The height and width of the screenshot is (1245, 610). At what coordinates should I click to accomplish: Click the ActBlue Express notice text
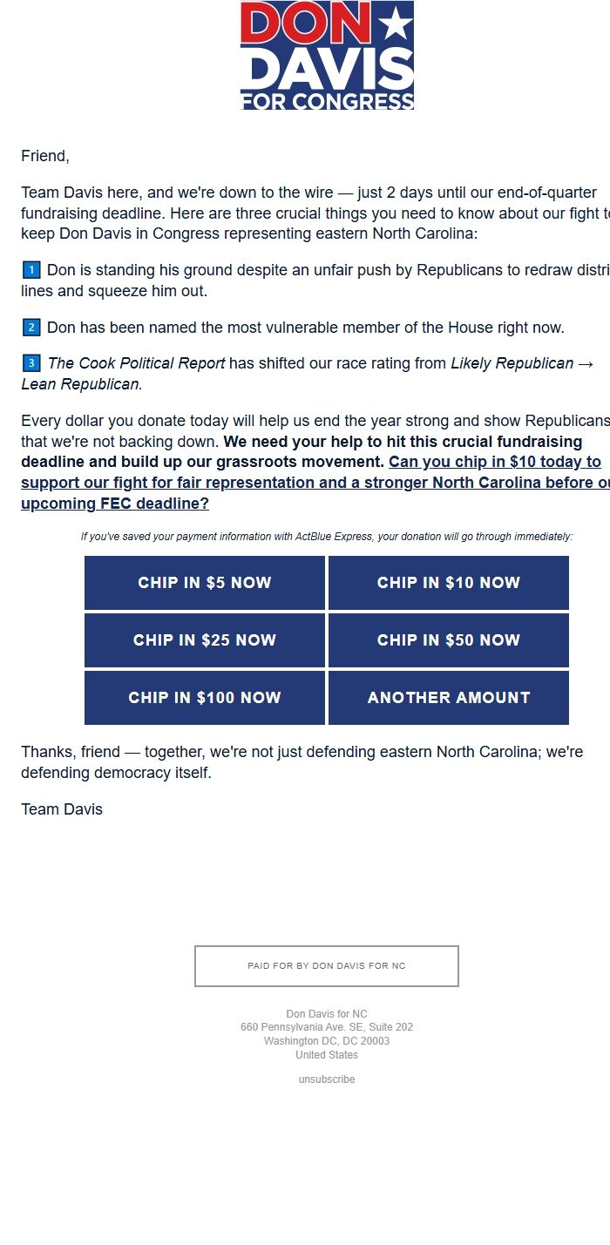tap(327, 537)
